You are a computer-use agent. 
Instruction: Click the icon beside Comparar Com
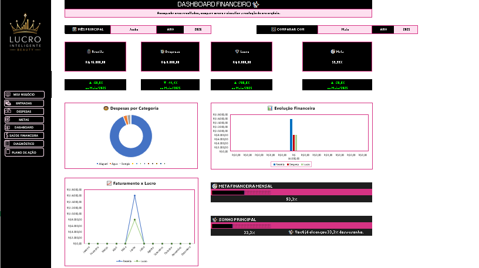click(274, 29)
